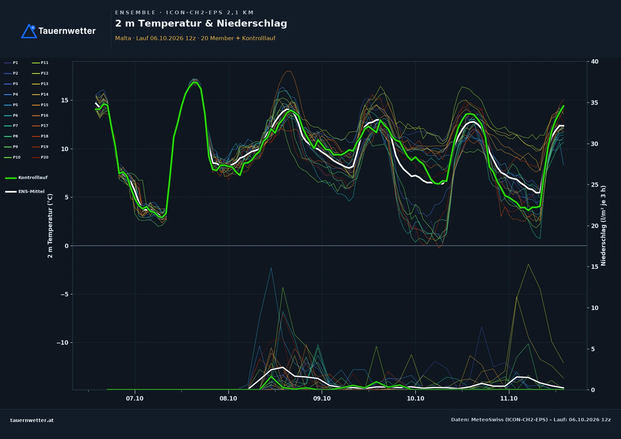The height and width of the screenshot is (439, 621).
Task: Click the 40 tick on precipitation axis
Action: (x=594, y=62)
